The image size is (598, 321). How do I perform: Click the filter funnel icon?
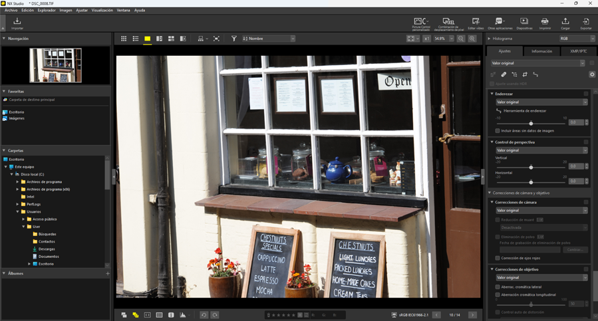(234, 39)
